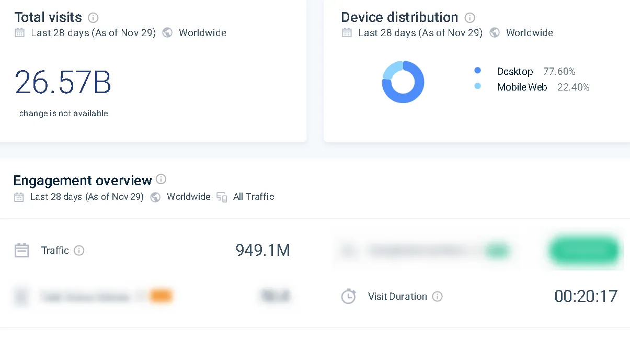This screenshot has width=630, height=360.
Task: Click the 26.57B total visits value
Action: [x=63, y=82]
